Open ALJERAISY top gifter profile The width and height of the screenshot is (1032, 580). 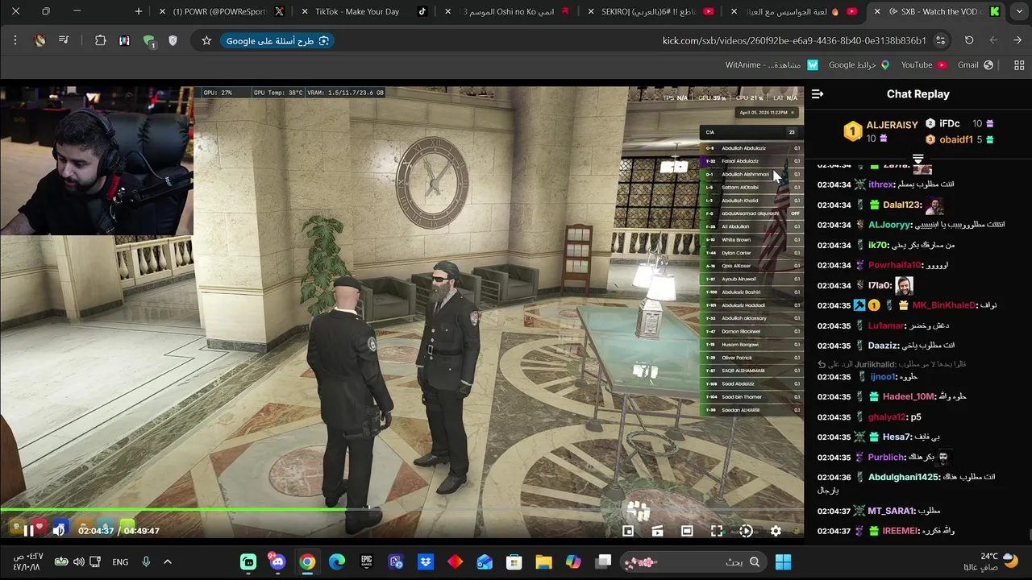point(892,125)
